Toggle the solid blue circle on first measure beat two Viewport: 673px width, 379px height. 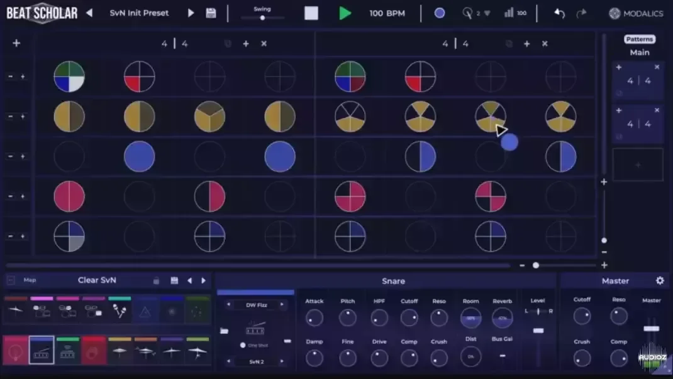pyautogui.click(x=140, y=156)
